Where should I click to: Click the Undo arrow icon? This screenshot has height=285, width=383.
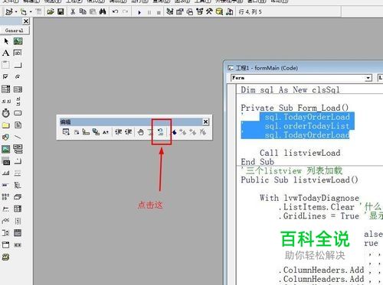116,11
